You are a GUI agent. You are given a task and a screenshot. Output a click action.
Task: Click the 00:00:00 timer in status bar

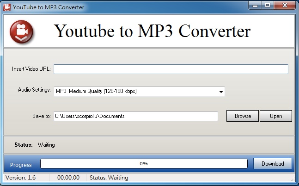(x=68, y=178)
